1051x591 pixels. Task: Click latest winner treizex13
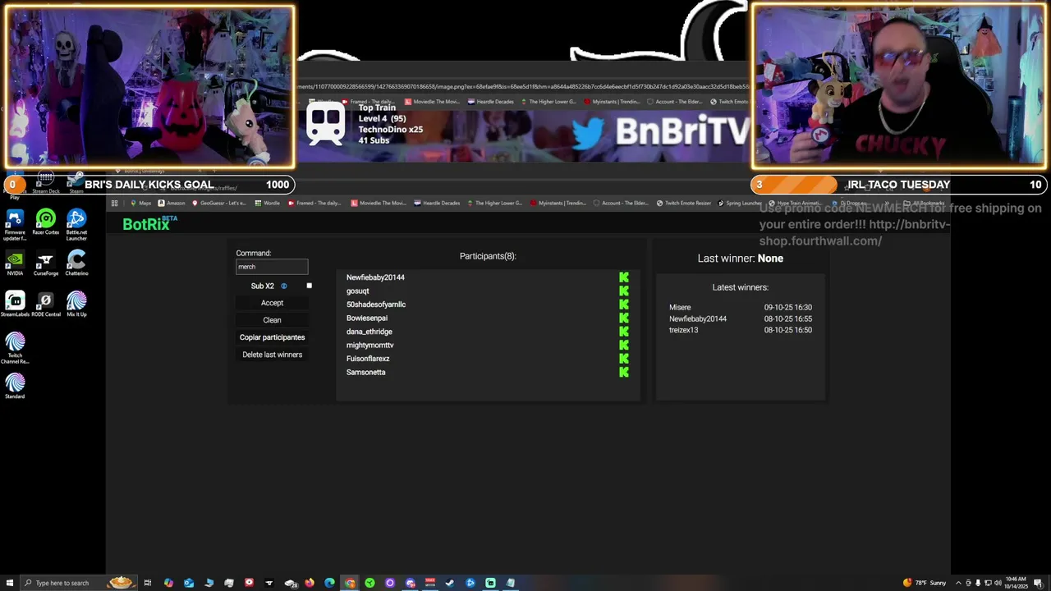[x=683, y=330]
